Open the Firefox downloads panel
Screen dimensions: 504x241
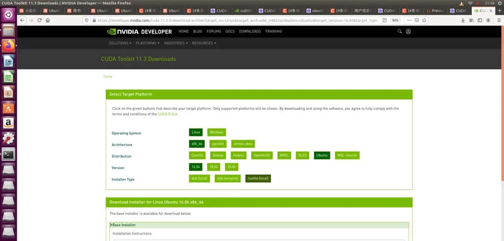point(463,20)
